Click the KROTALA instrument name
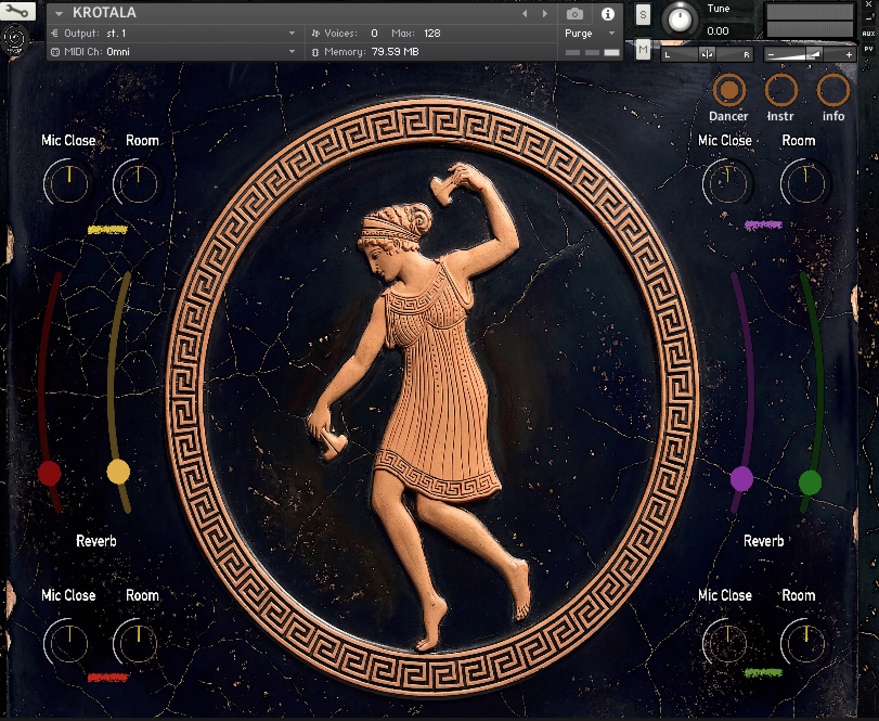879x721 pixels. (x=105, y=13)
